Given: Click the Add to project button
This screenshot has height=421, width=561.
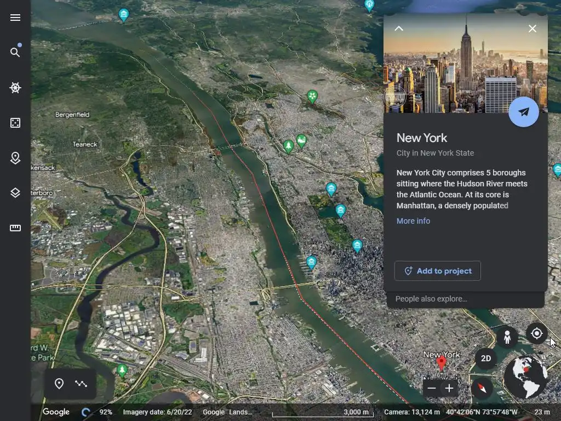Looking at the screenshot, I should coord(437,271).
